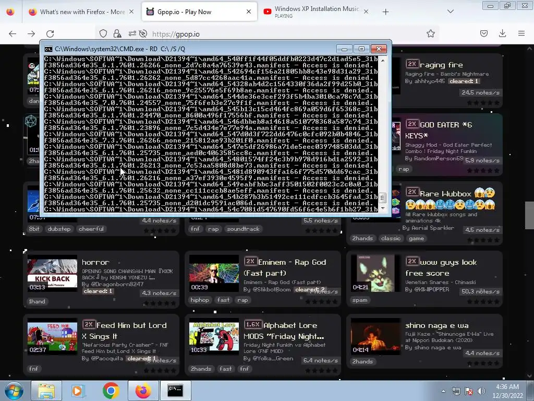Close the Windows XP Installation Music tab

coord(366,11)
